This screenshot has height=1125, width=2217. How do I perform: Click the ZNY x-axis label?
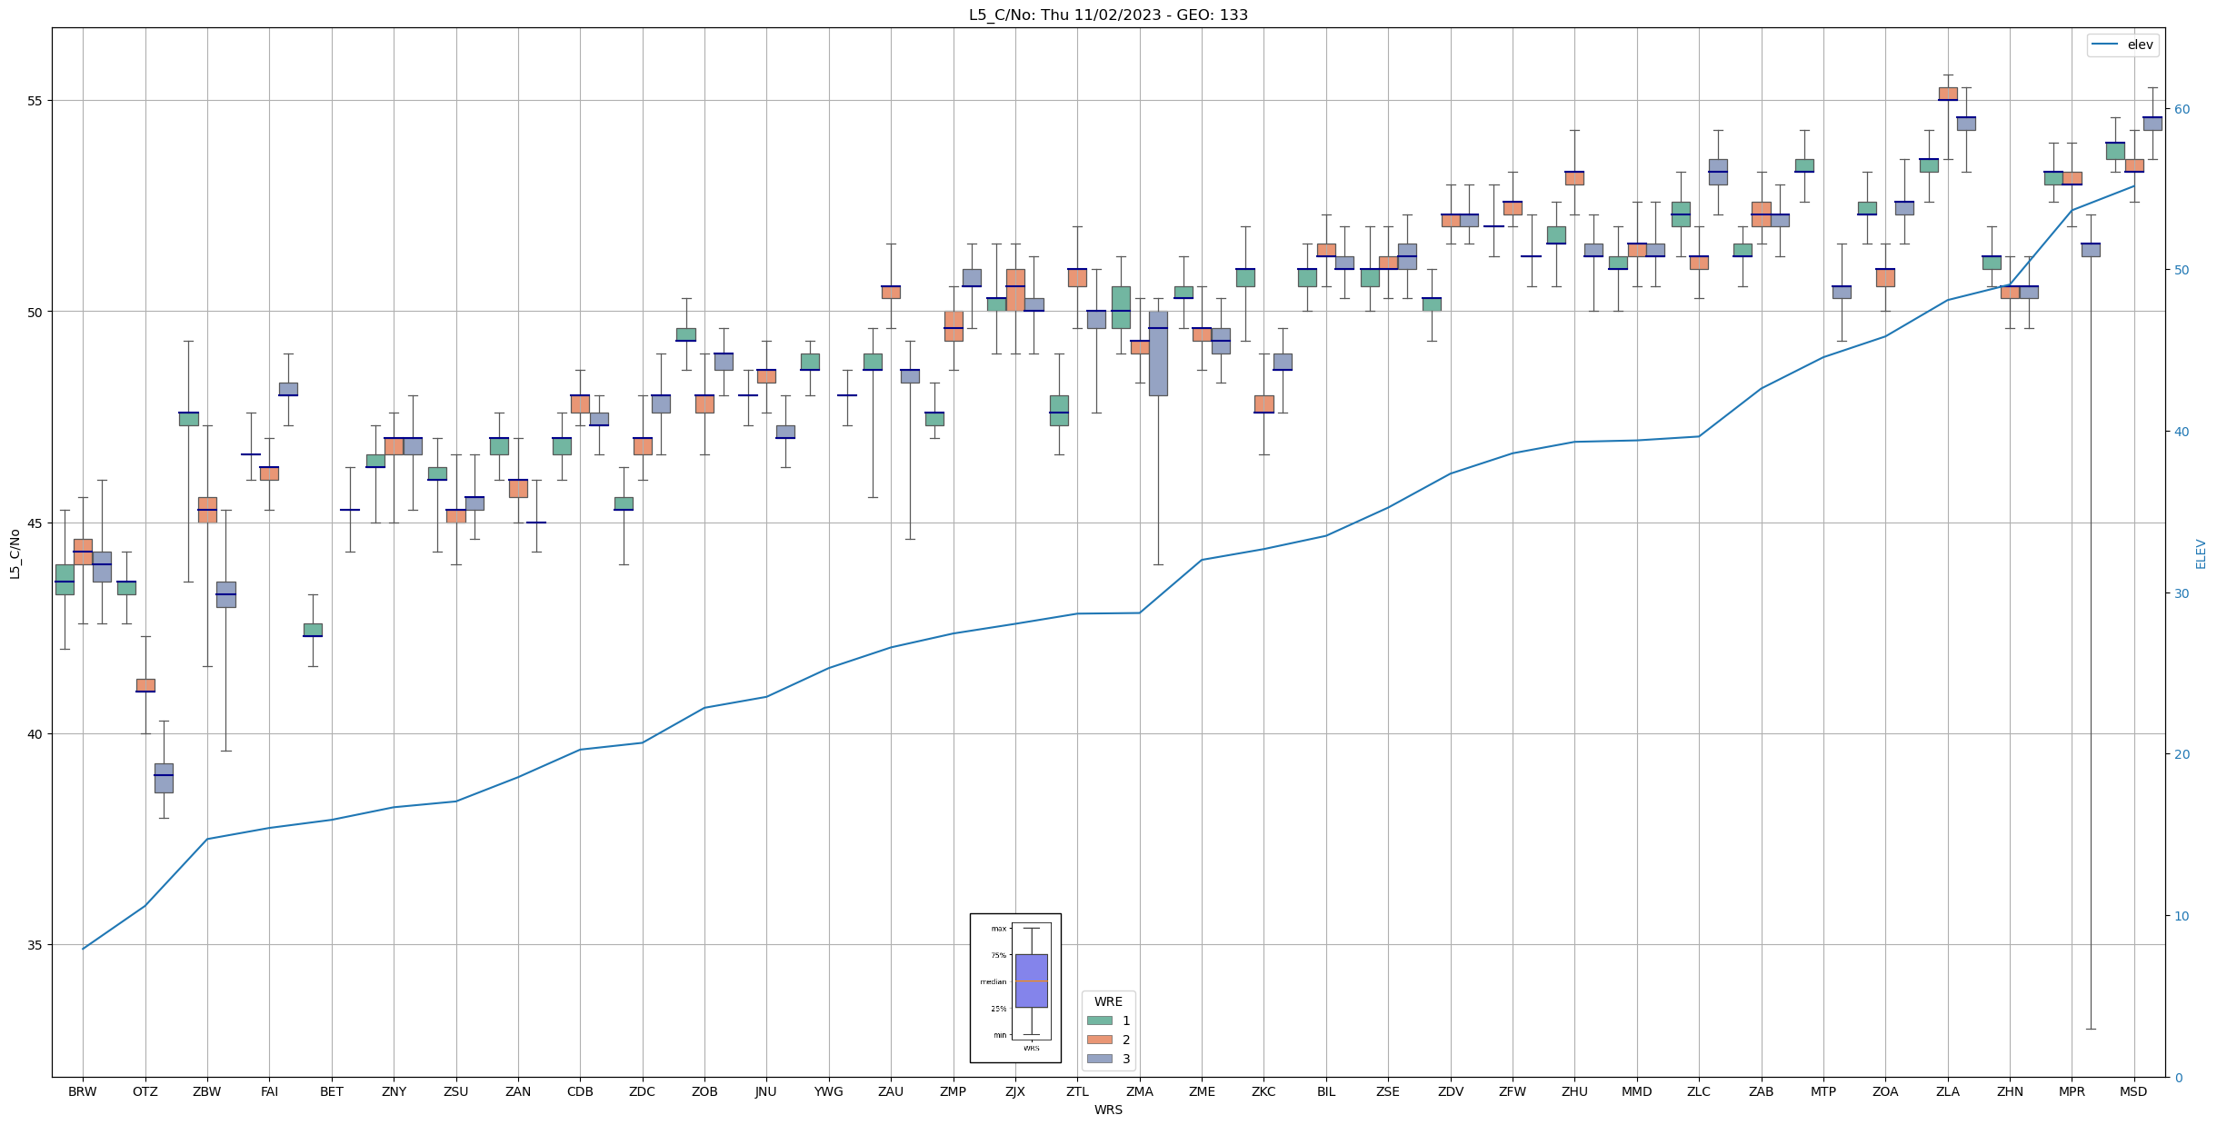tap(394, 1091)
